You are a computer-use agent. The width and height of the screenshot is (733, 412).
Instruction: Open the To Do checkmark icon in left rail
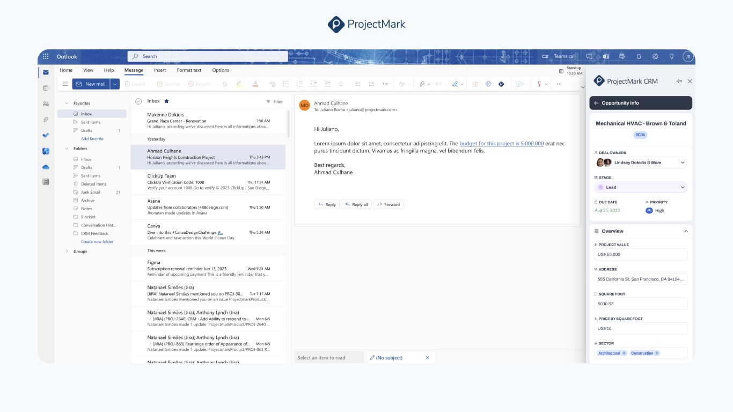click(46, 135)
